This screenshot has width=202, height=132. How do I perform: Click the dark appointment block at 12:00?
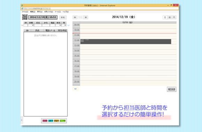coord(126,42)
